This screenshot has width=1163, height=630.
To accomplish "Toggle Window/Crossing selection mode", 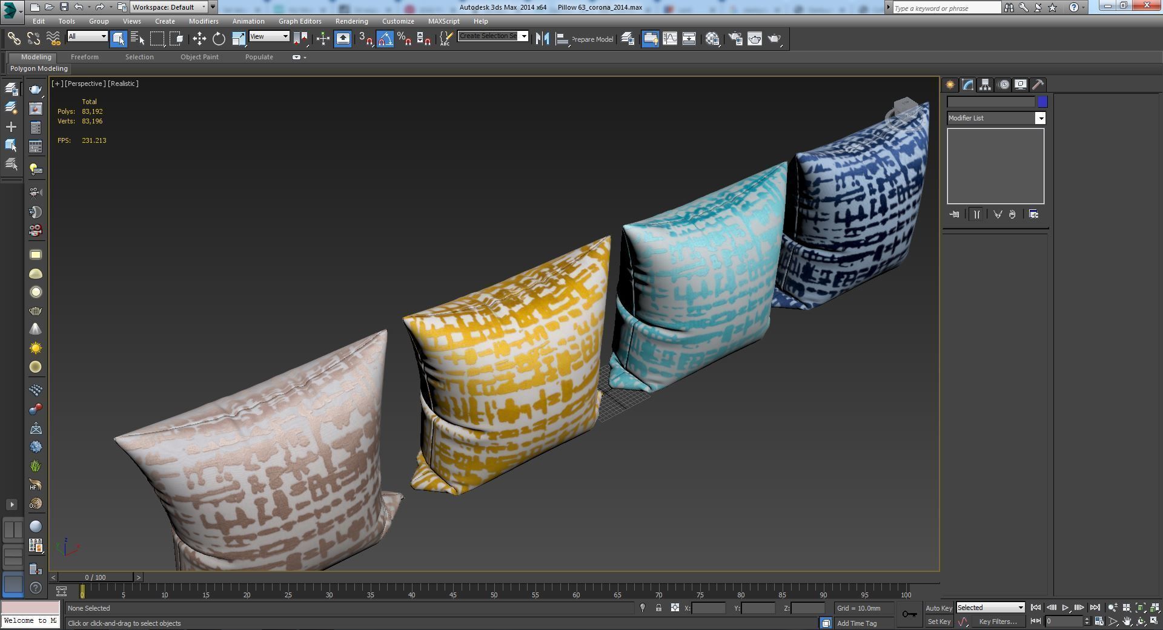I will [176, 39].
